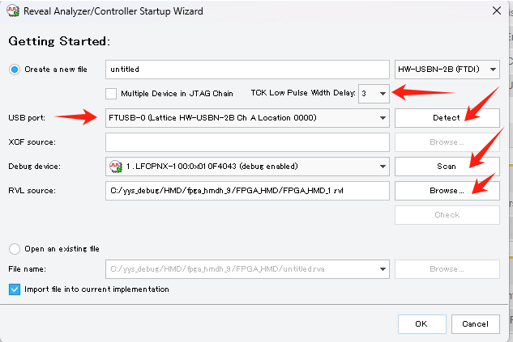Click the 'TCK Low Pulse Width Delay:' label
The height and width of the screenshot is (342, 513).
click(x=303, y=93)
